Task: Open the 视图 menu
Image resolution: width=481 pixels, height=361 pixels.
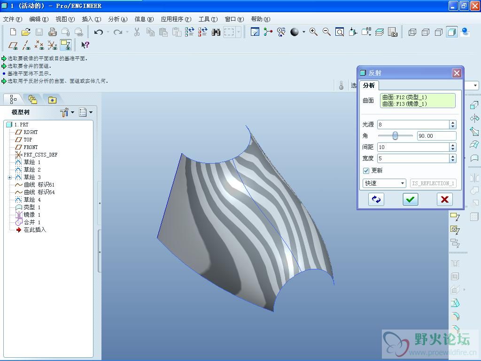Action: point(65,19)
